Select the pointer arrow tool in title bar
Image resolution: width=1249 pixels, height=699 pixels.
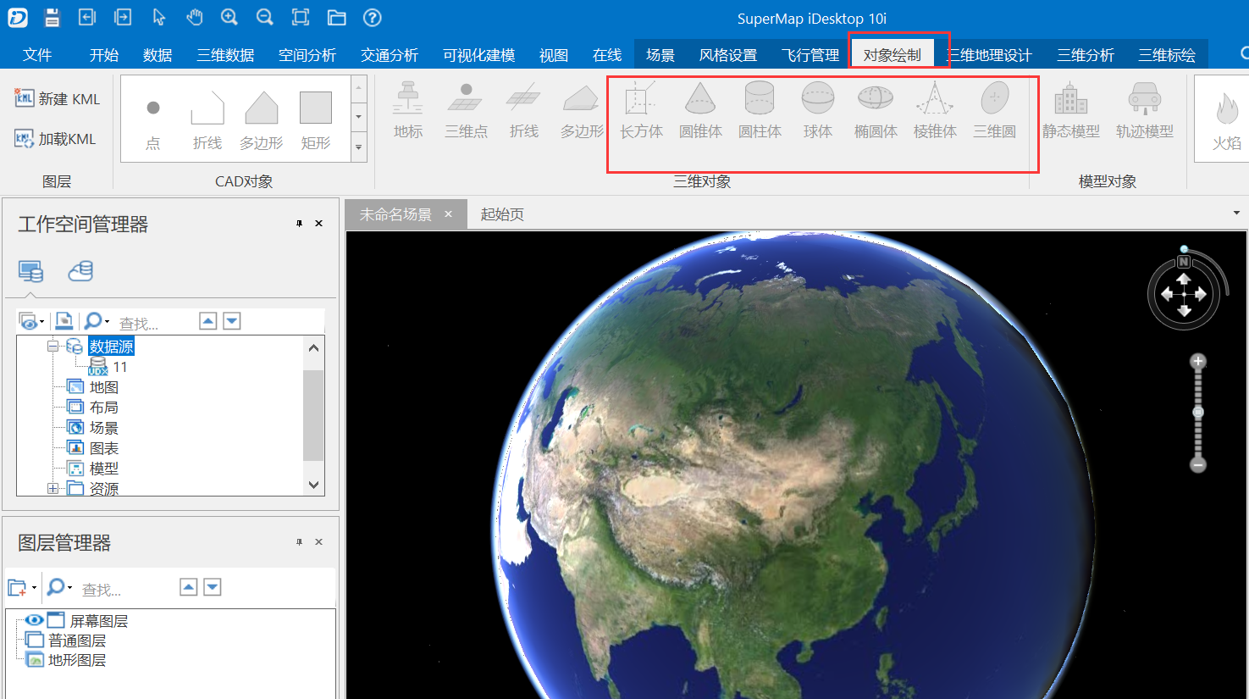click(158, 17)
